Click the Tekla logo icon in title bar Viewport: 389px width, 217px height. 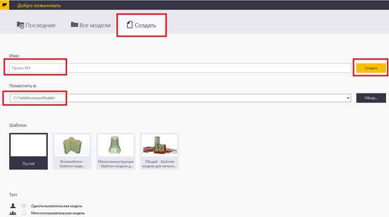[x=4, y=5]
